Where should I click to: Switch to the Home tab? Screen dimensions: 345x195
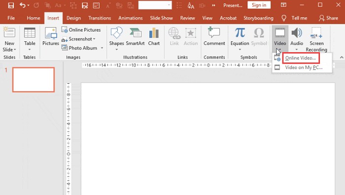(34, 18)
